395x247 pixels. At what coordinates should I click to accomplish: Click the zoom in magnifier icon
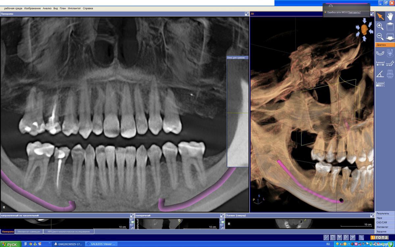[380, 27]
